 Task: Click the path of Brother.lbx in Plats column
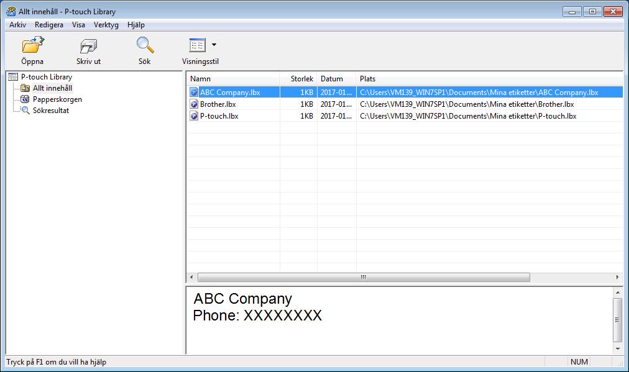tap(467, 104)
